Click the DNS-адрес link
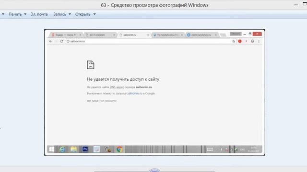307x172 pixels. pos(117,87)
